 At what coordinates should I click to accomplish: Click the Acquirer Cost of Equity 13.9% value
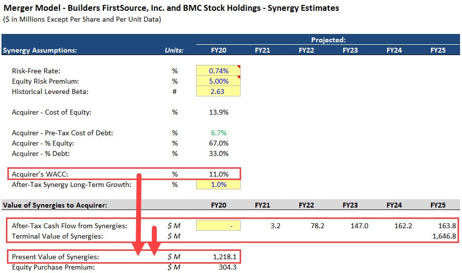[x=218, y=112]
